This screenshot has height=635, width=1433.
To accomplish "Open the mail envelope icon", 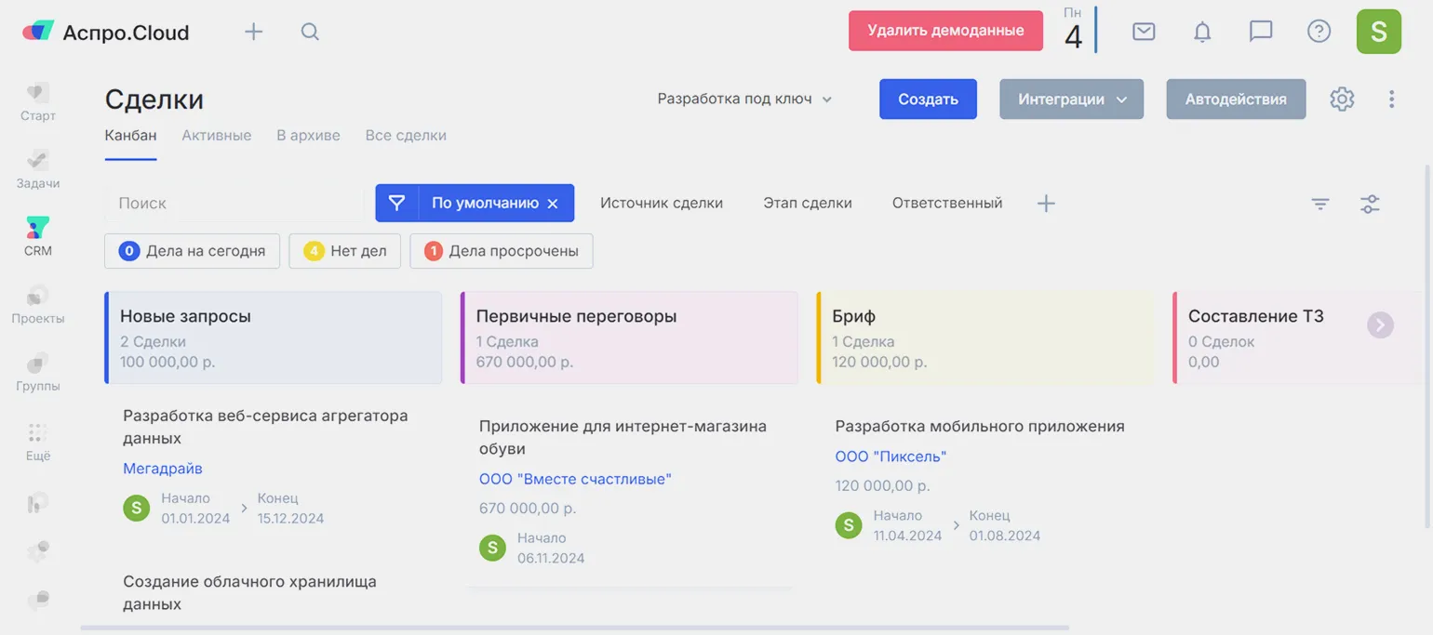I will (x=1144, y=32).
